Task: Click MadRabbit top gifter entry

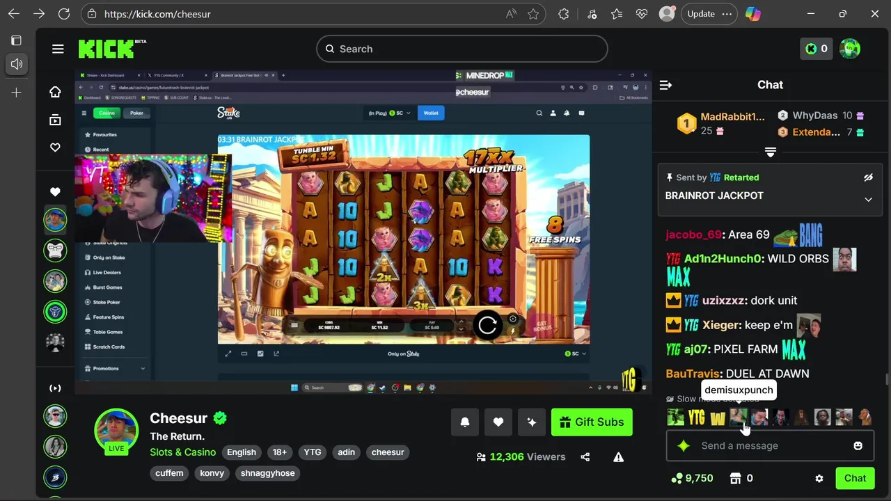Action: [722, 123]
